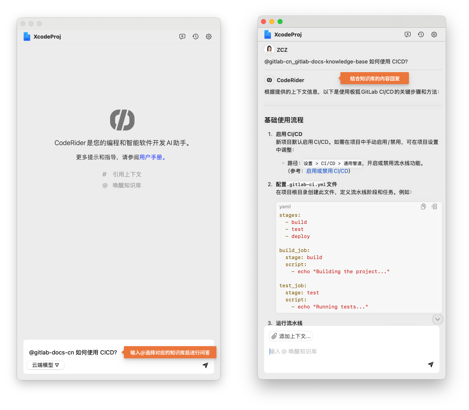The height and width of the screenshot is (410, 469).
Task: Click the yaml language label
Action: point(285,206)
